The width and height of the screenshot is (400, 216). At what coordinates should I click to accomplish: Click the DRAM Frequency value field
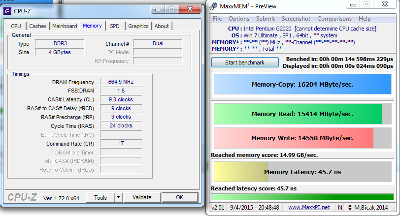click(120, 82)
